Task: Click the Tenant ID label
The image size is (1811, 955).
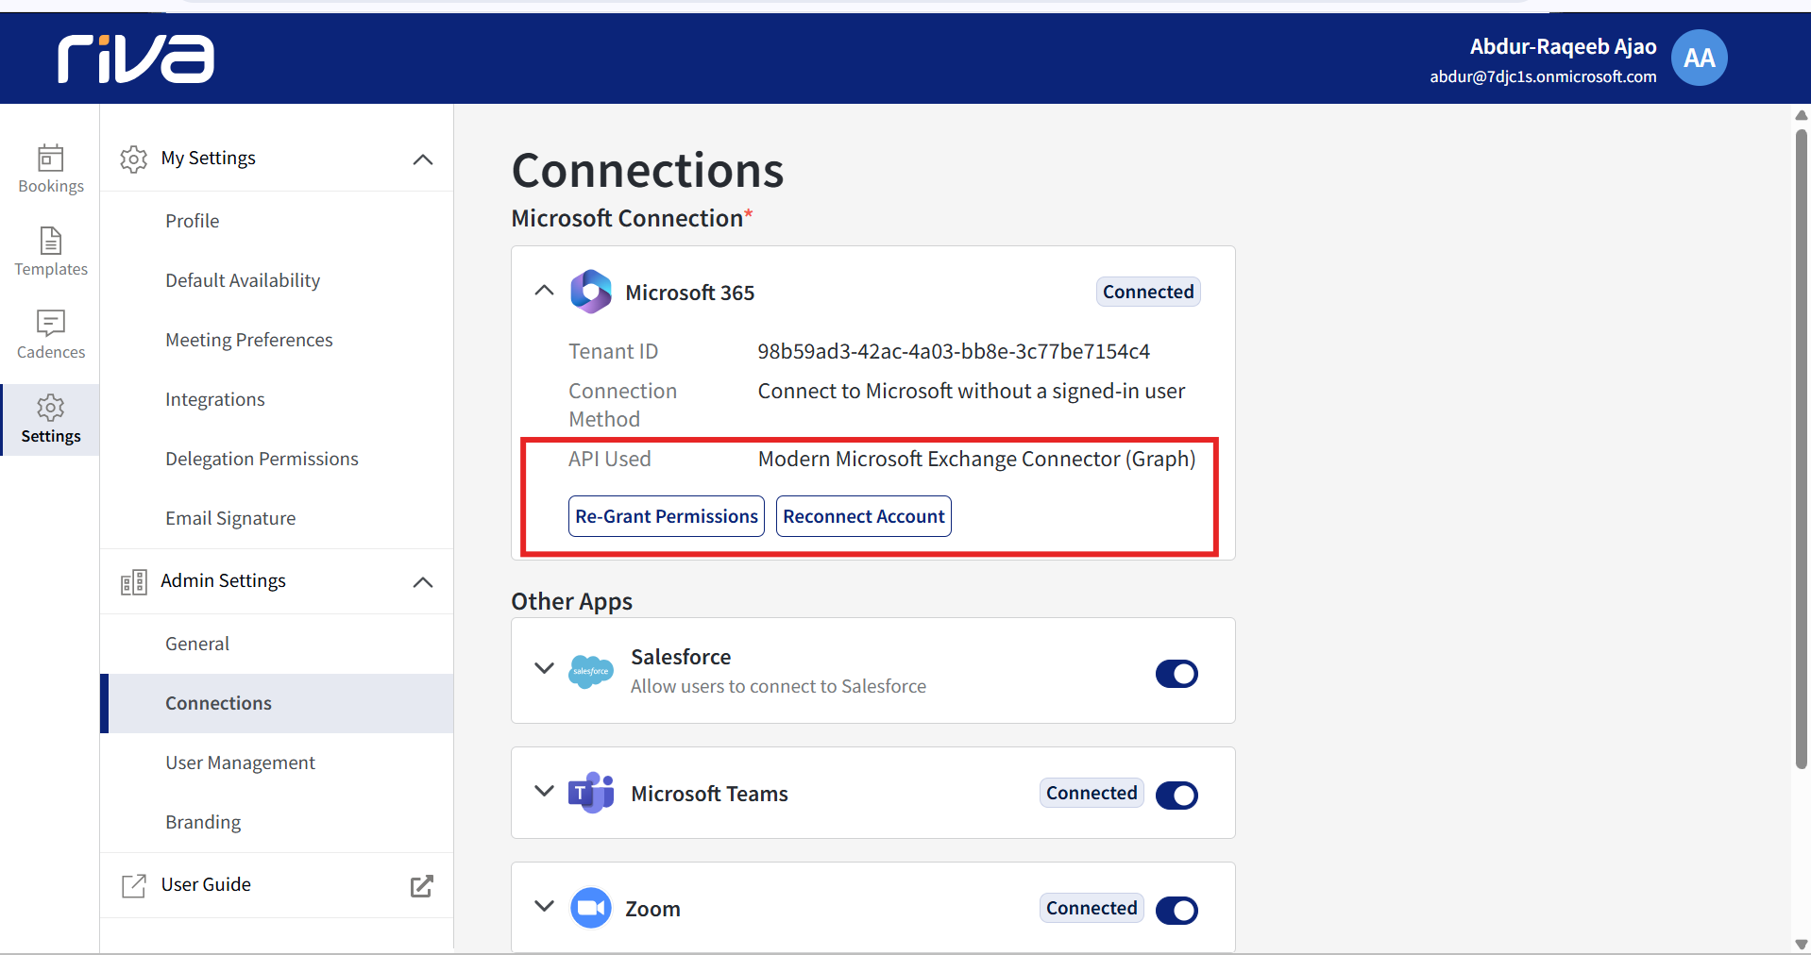Action: [x=614, y=351]
